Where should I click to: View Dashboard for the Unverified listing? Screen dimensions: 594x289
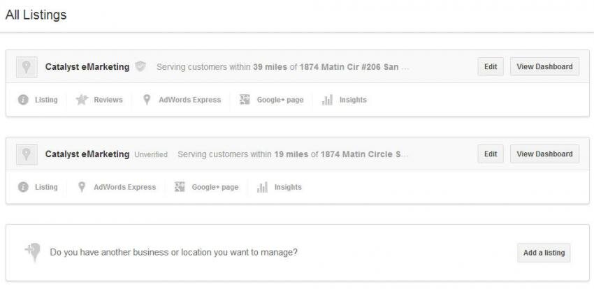544,154
